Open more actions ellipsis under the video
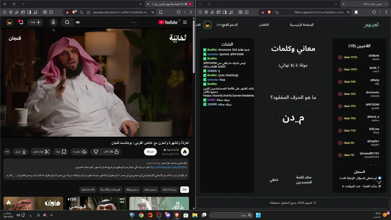Screen dimensions: 391x220 coord(7,152)
